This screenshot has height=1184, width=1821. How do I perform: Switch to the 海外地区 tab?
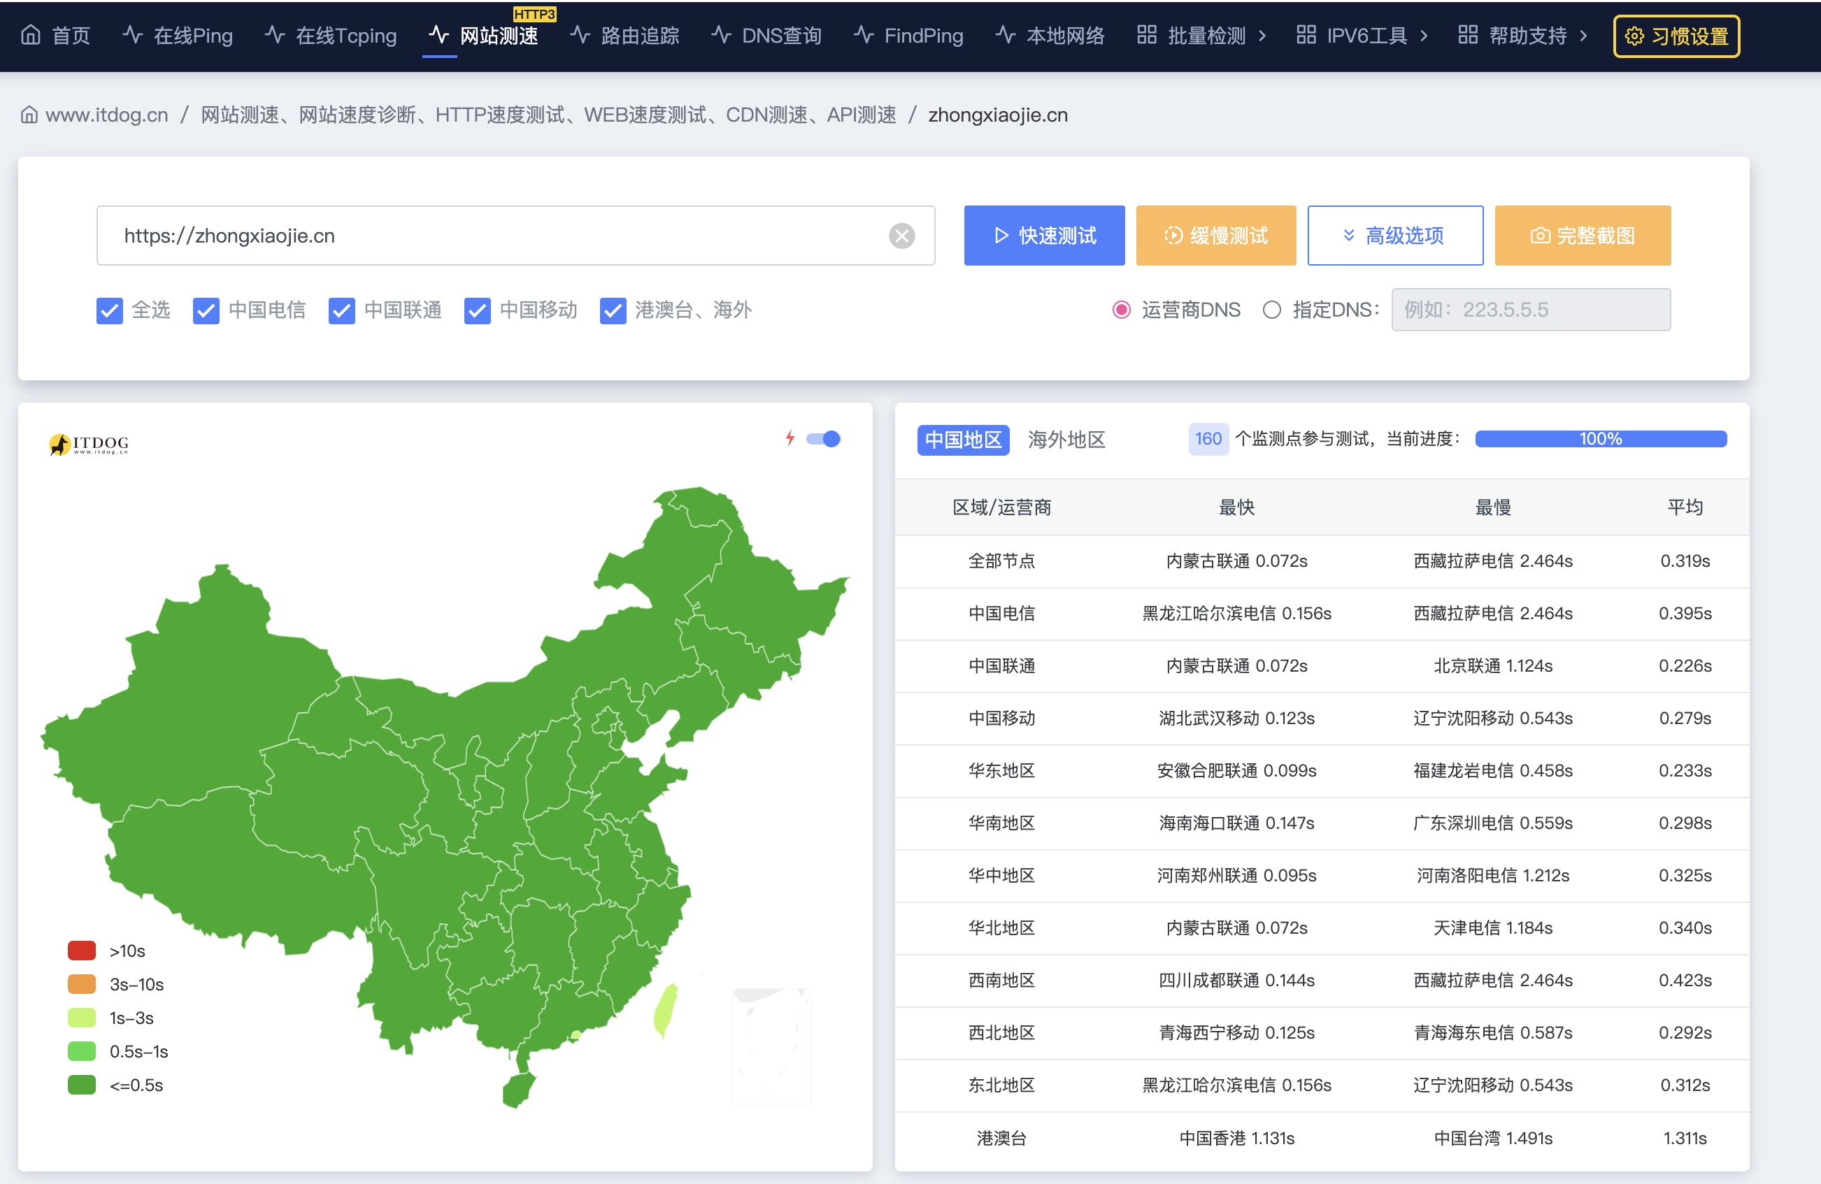coord(1066,440)
